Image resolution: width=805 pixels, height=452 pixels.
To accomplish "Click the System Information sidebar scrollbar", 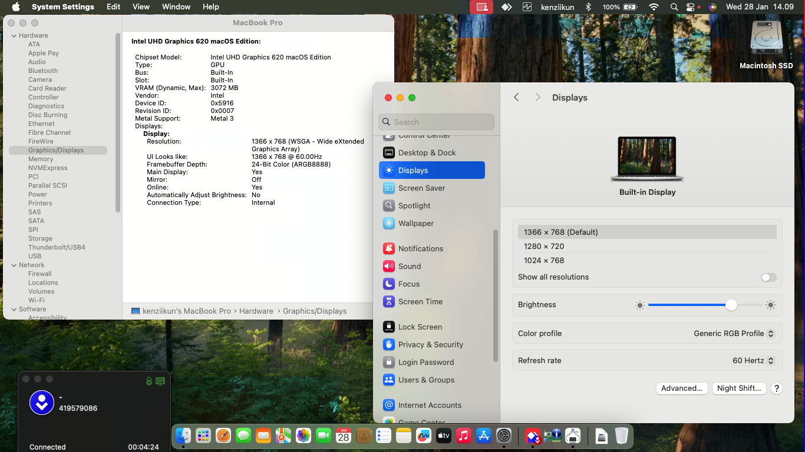I will point(118,122).
